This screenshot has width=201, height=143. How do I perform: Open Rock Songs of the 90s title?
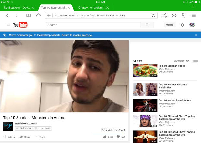(x=177, y=133)
